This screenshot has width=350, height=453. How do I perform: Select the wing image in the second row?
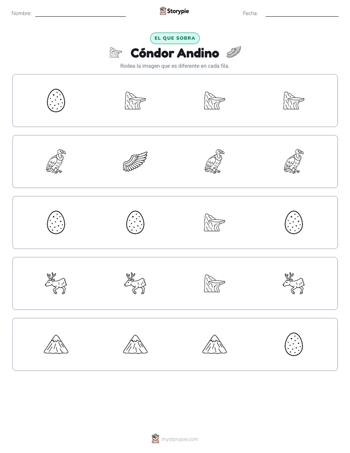135,161
